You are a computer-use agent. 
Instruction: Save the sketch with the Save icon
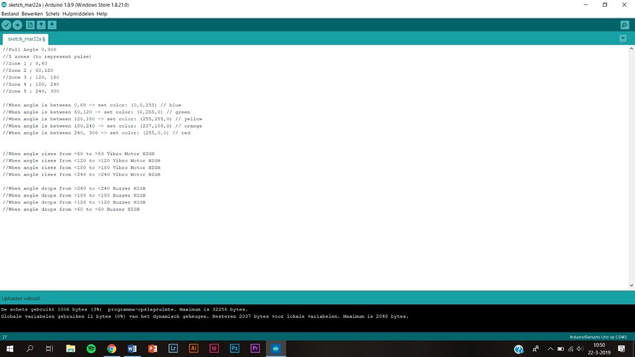click(52, 25)
